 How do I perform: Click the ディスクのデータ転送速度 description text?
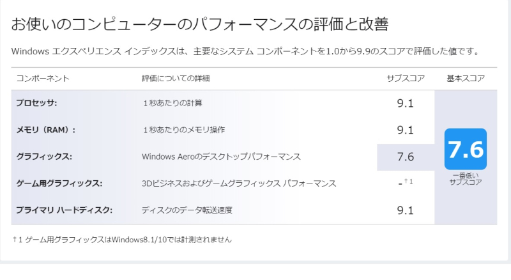point(187,210)
